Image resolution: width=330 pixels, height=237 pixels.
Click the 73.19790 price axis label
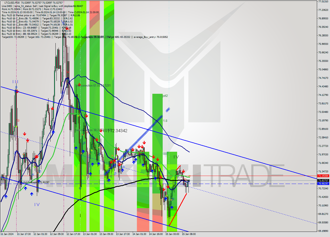pos(323,120)
